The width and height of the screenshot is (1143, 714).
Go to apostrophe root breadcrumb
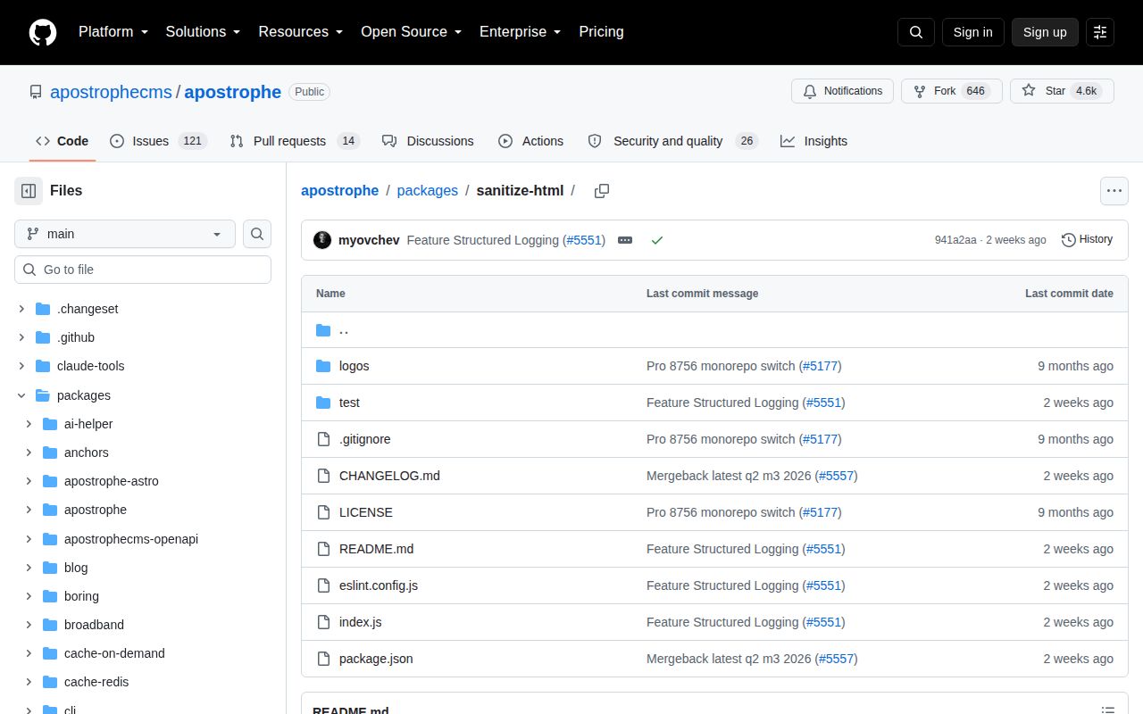340,190
